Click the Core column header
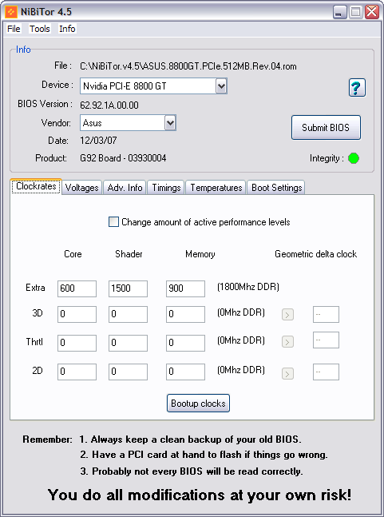Viewport: 384px width, 517px height. click(x=73, y=254)
